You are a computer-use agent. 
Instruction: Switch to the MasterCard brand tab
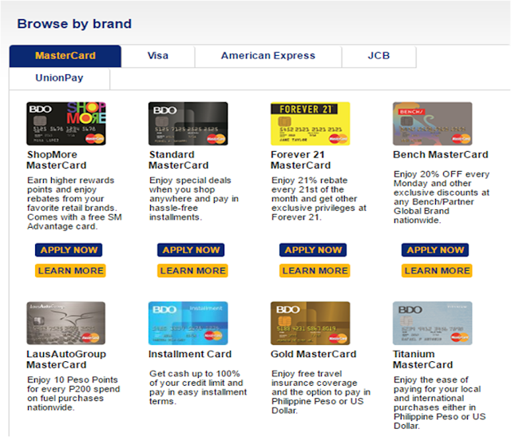tap(65, 56)
